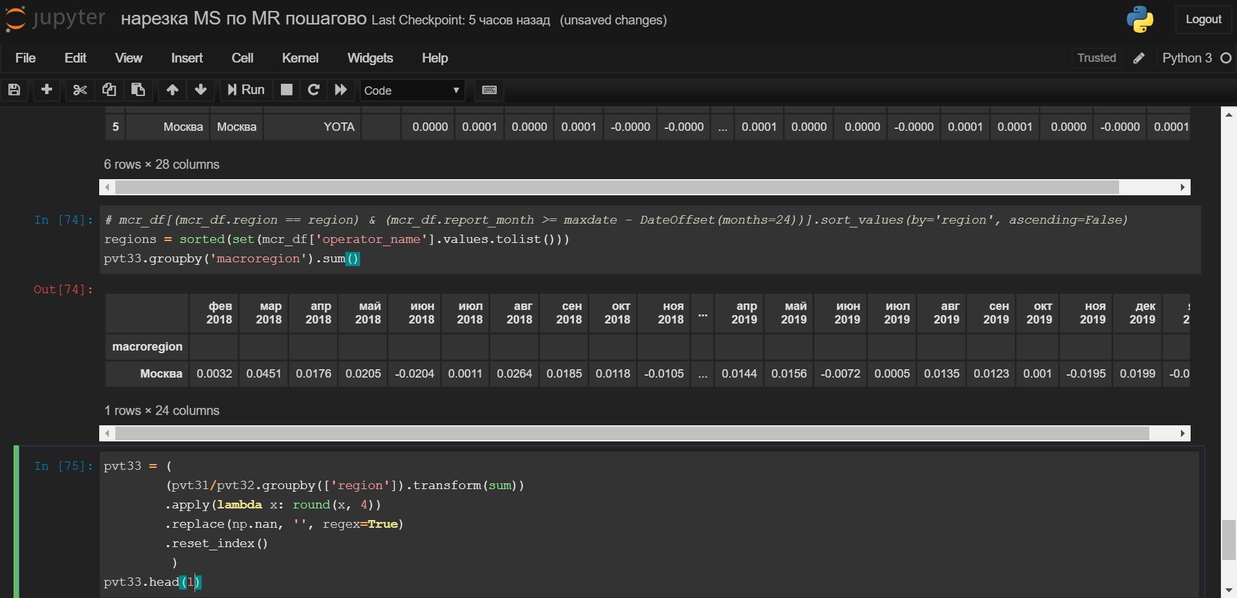Image resolution: width=1237 pixels, height=598 pixels.
Task: Insert a new cell below using plus icon
Action: click(x=45, y=90)
